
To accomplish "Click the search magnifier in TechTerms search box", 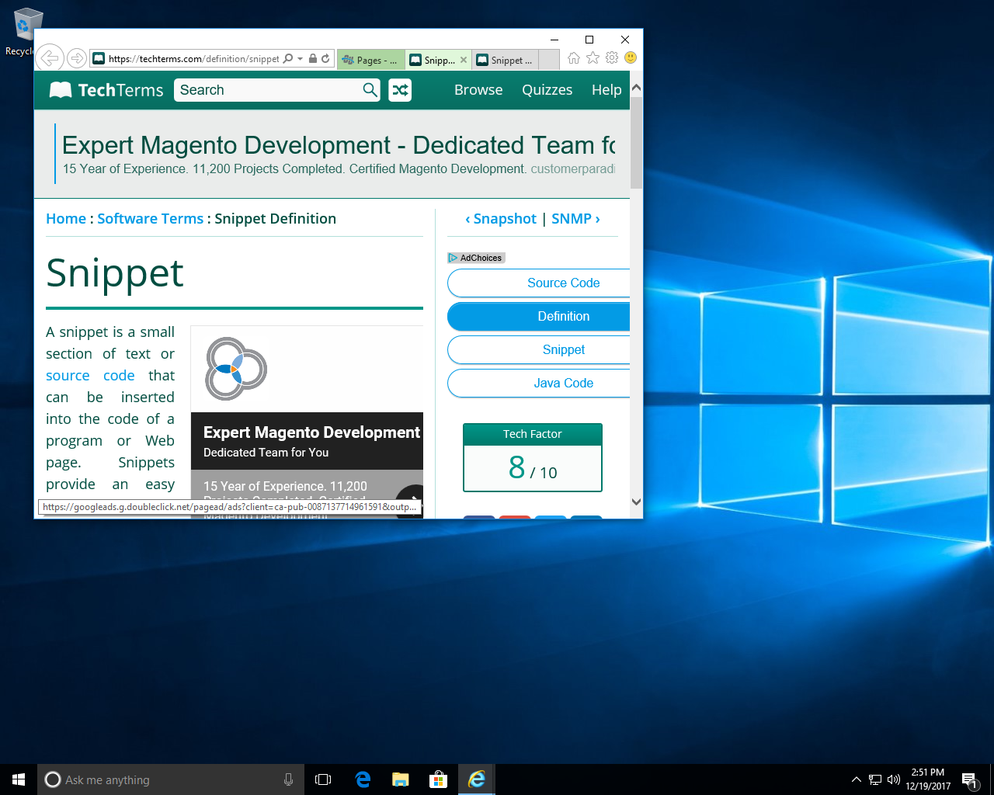I will pyautogui.click(x=370, y=90).
